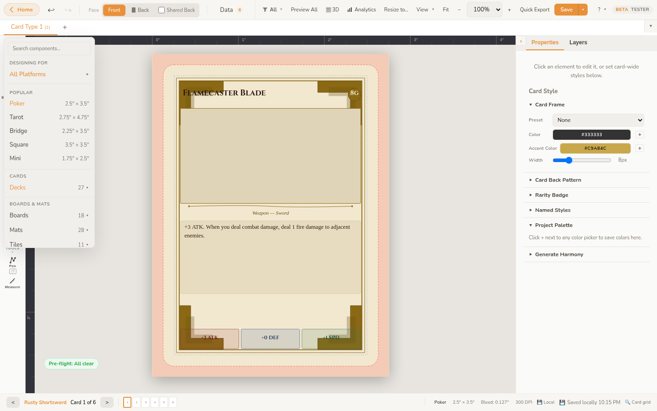Click the Save button
Screen dimensions: 657x411
pyautogui.click(x=566, y=10)
